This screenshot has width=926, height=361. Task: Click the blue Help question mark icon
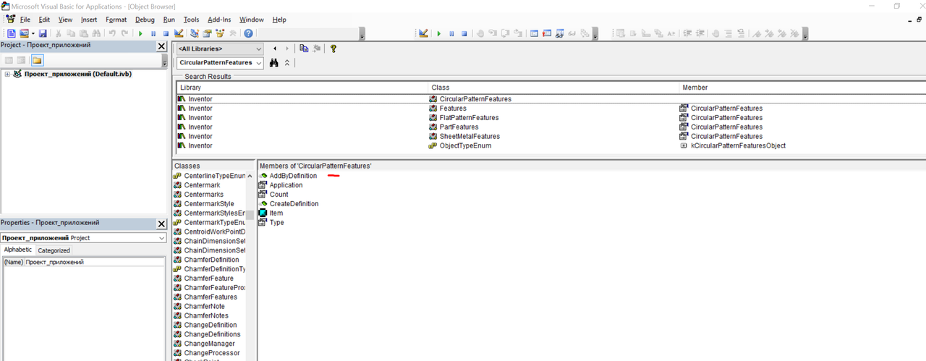tap(248, 33)
